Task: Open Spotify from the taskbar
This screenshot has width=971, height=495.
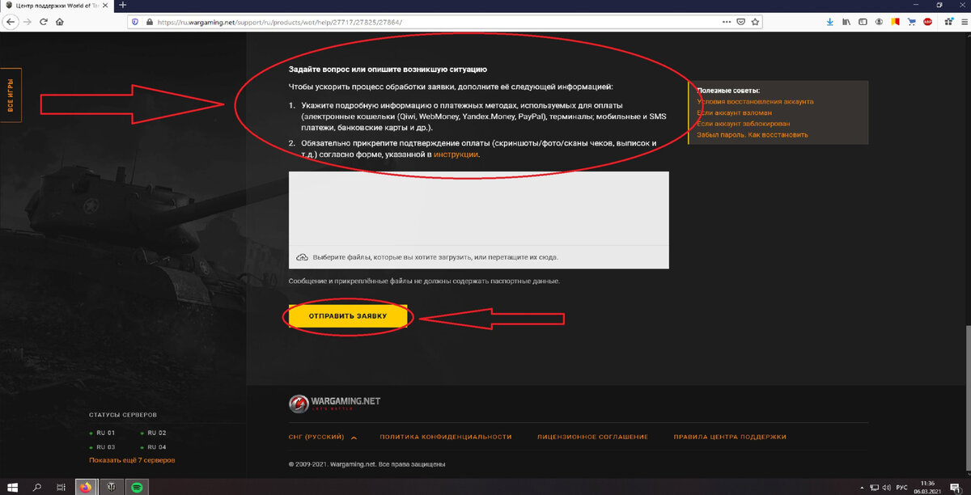Action: [137, 487]
